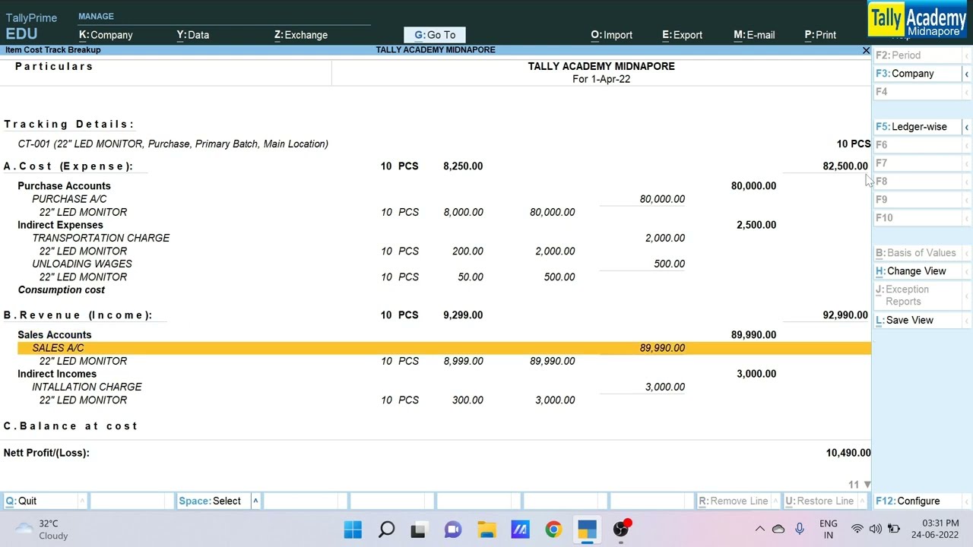Open taskbar Search magnifier
This screenshot has height=547, width=973.
tap(386, 530)
